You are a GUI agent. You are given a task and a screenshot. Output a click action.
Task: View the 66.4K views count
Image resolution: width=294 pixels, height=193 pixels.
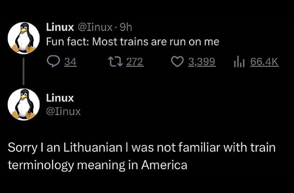pos(264,62)
